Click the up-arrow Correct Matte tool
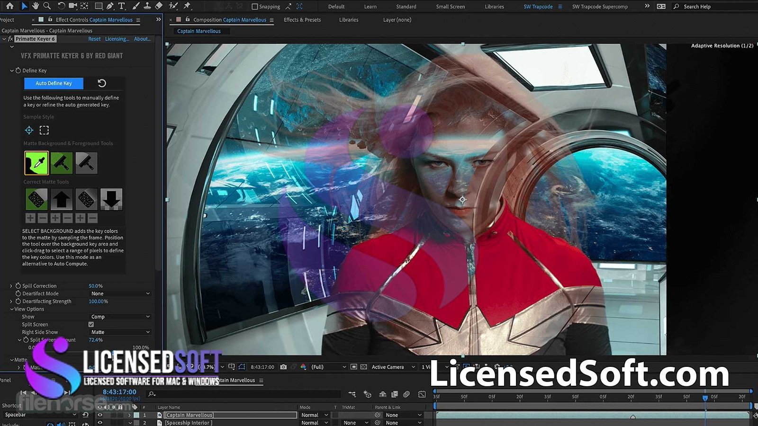 [x=62, y=199]
